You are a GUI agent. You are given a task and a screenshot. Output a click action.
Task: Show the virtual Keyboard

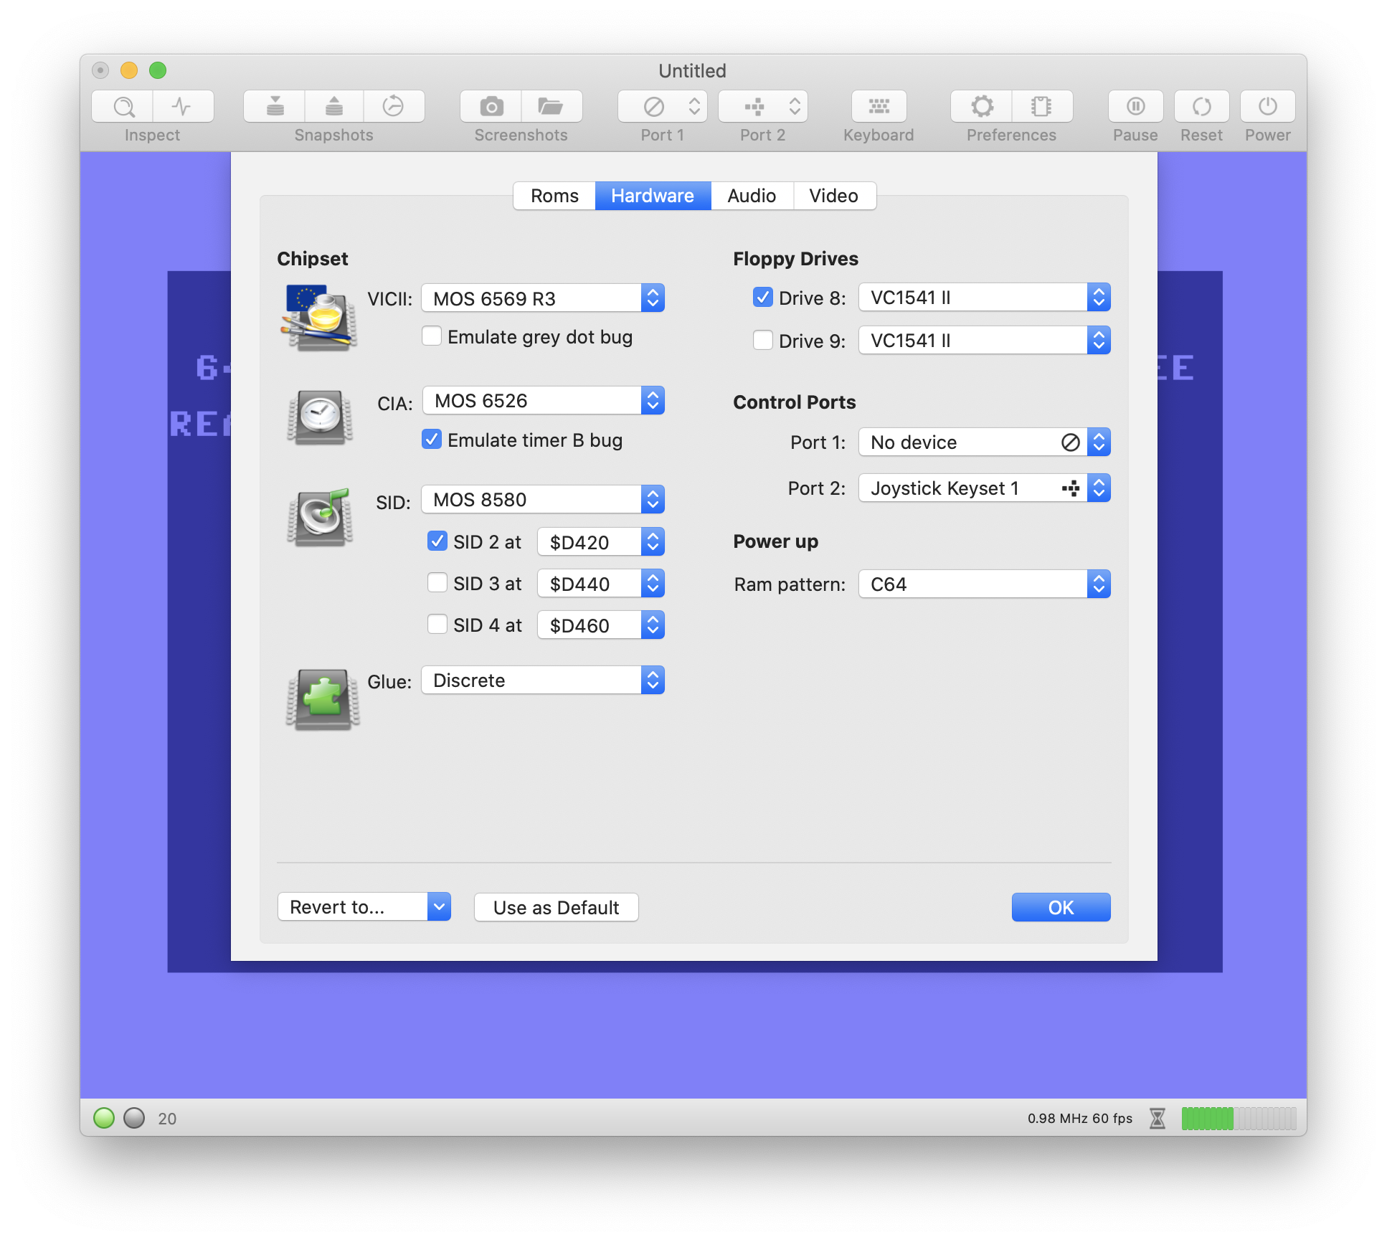click(x=879, y=107)
